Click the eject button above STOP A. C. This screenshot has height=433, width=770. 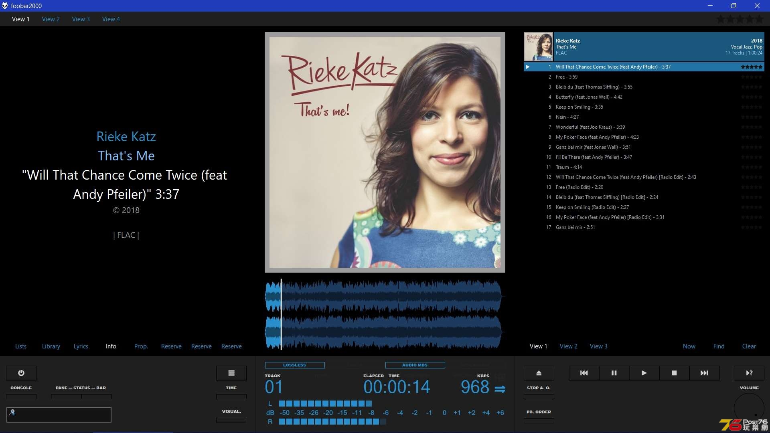(x=539, y=373)
